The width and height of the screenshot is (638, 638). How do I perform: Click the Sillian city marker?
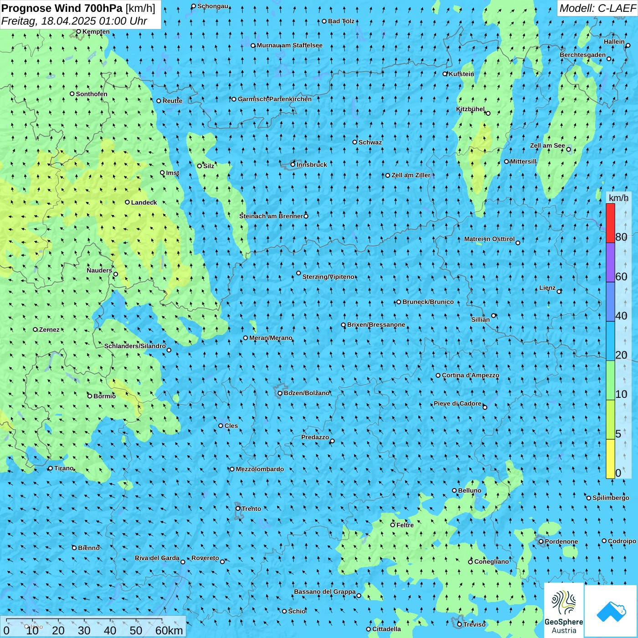click(x=494, y=315)
